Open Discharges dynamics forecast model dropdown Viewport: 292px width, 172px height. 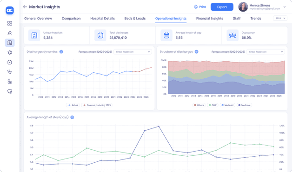pyautogui.click(x=133, y=52)
